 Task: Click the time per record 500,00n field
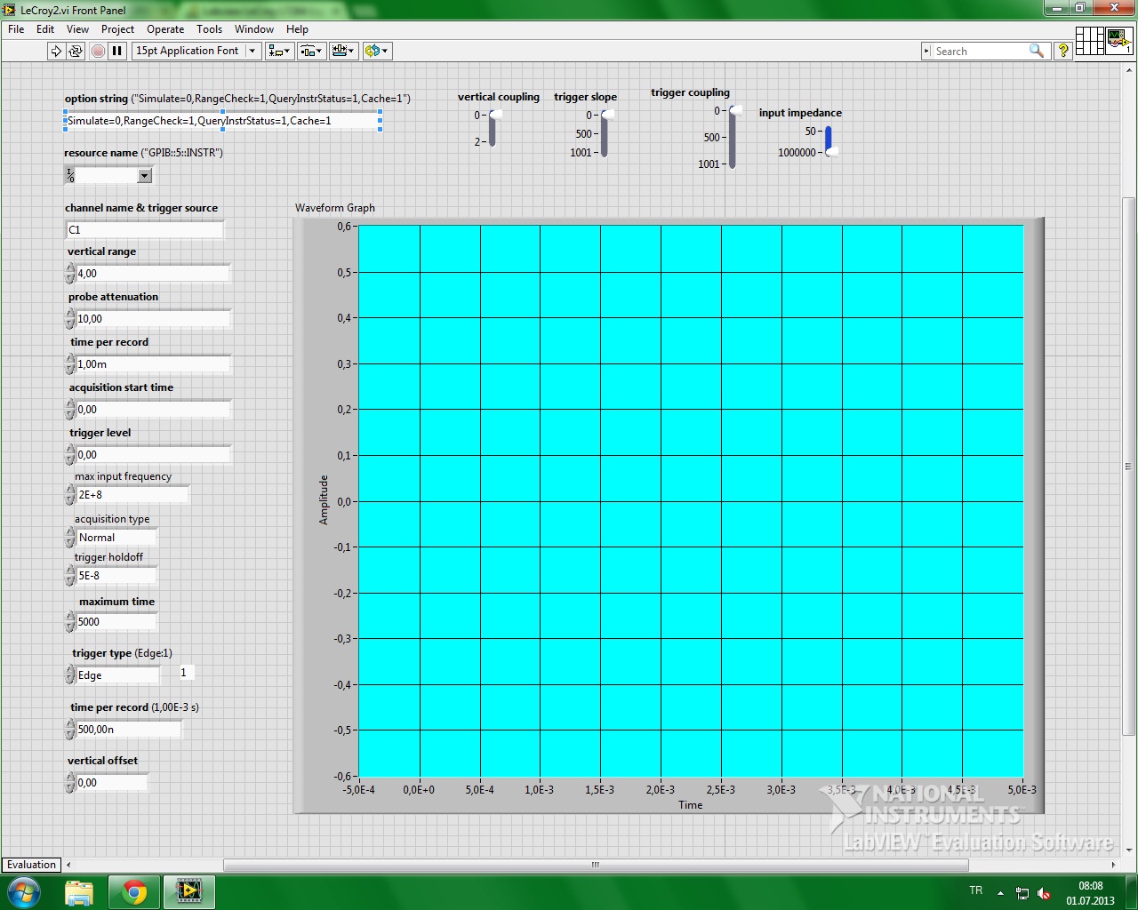click(x=128, y=730)
